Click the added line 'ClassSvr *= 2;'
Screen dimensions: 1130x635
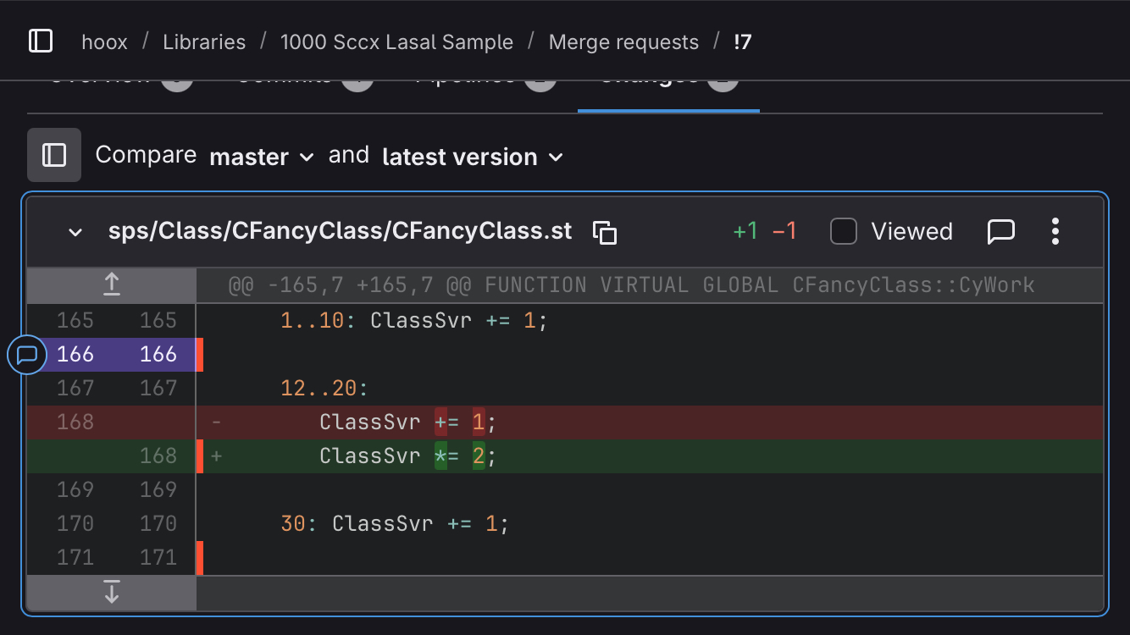click(x=651, y=456)
